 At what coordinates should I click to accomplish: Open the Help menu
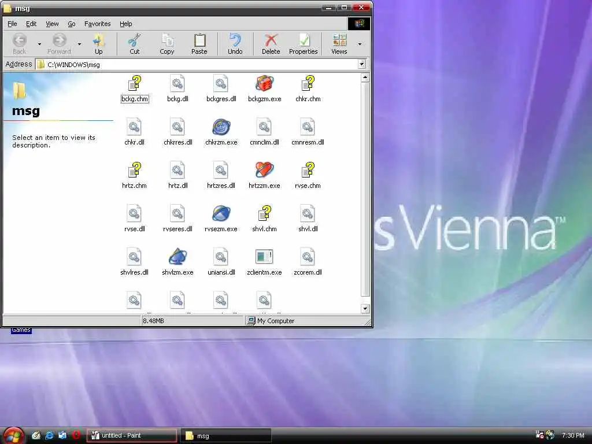point(125,24)
